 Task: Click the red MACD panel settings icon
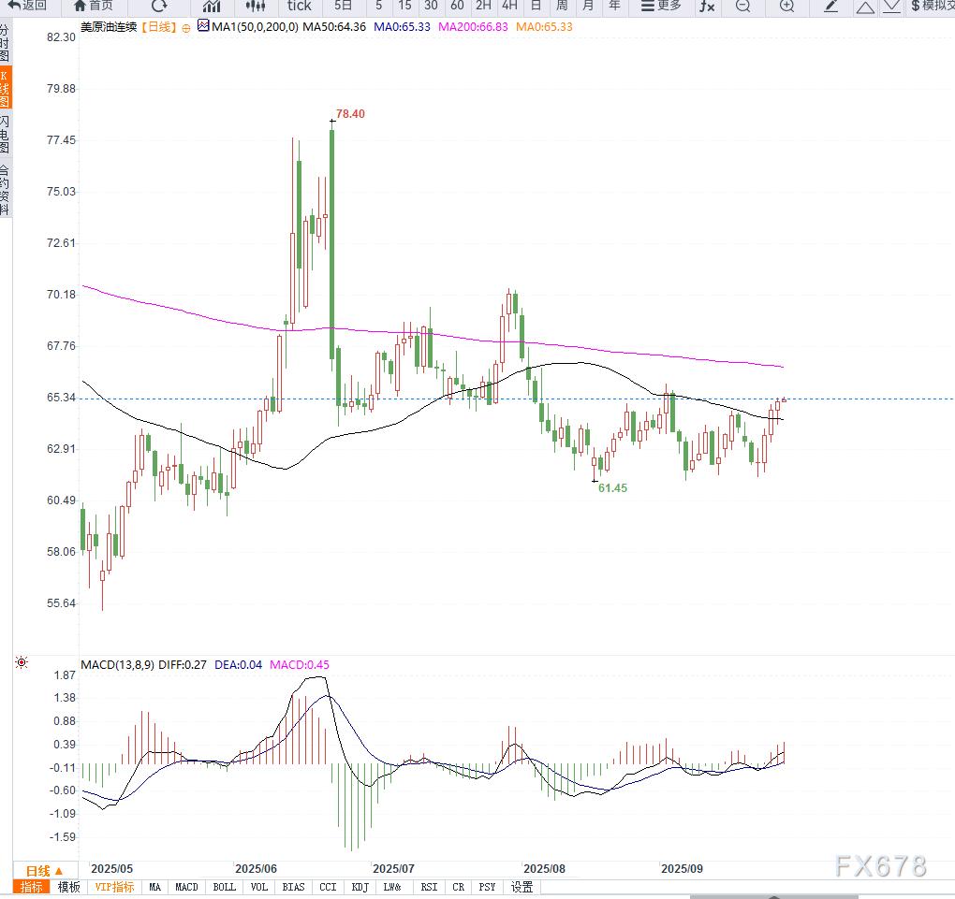(x=21, y=663)
